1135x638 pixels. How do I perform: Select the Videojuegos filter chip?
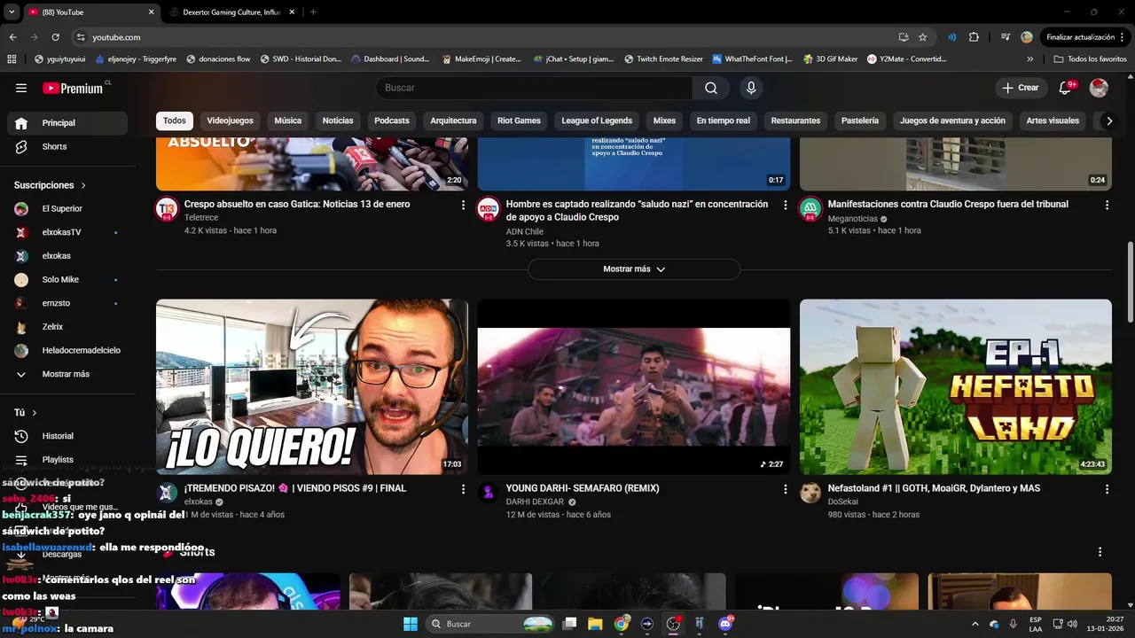point(230,121)
